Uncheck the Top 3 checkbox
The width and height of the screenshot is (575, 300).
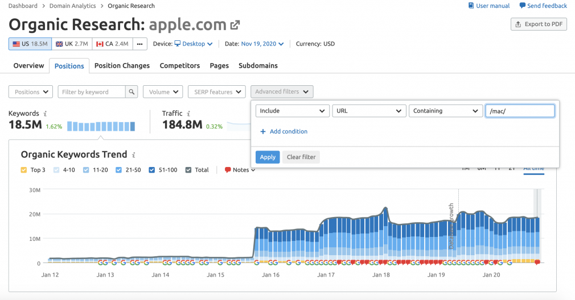click(x=24, y=170)
